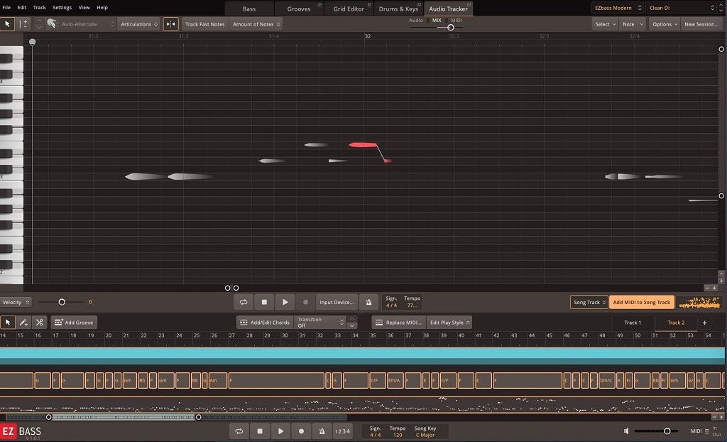Select the song track arrow tool
727x442 pixels.
click(7, 322)
